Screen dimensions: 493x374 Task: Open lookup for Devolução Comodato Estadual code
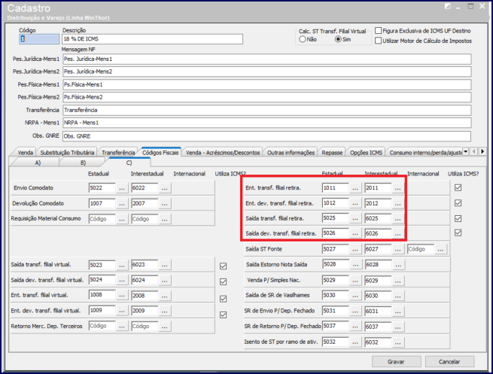pos(122,204)
